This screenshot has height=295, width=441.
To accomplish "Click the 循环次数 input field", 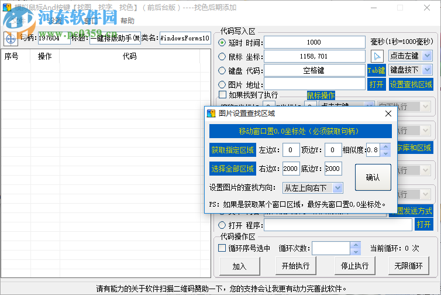I will 331,248.
